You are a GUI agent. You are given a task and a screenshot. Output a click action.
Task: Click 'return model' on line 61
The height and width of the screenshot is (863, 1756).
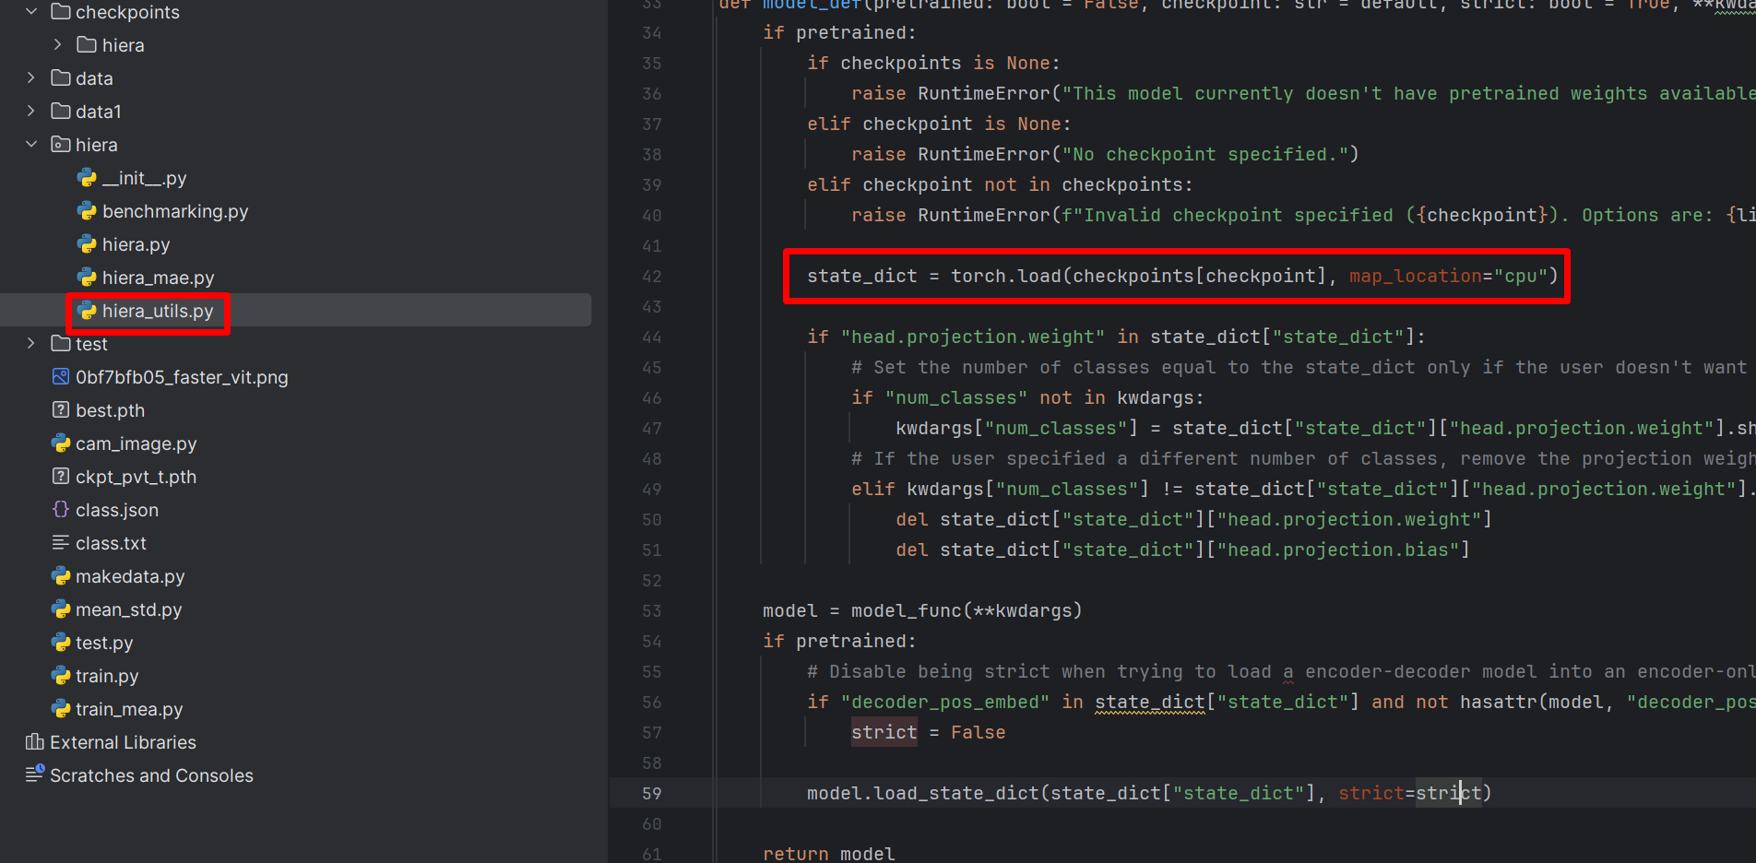coord(829,854)
